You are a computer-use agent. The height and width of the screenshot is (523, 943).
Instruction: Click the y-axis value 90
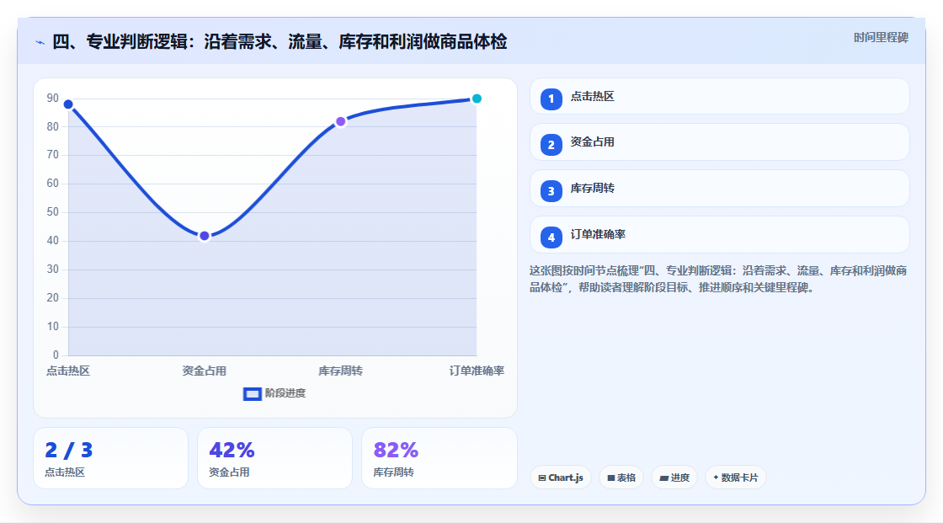(x=53, y=98)
